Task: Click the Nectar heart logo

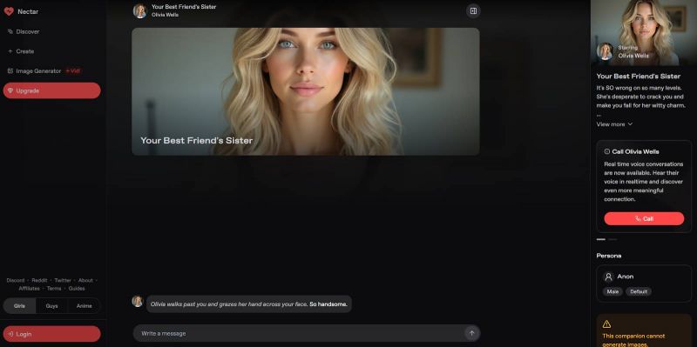Action: tap(9, 11)
